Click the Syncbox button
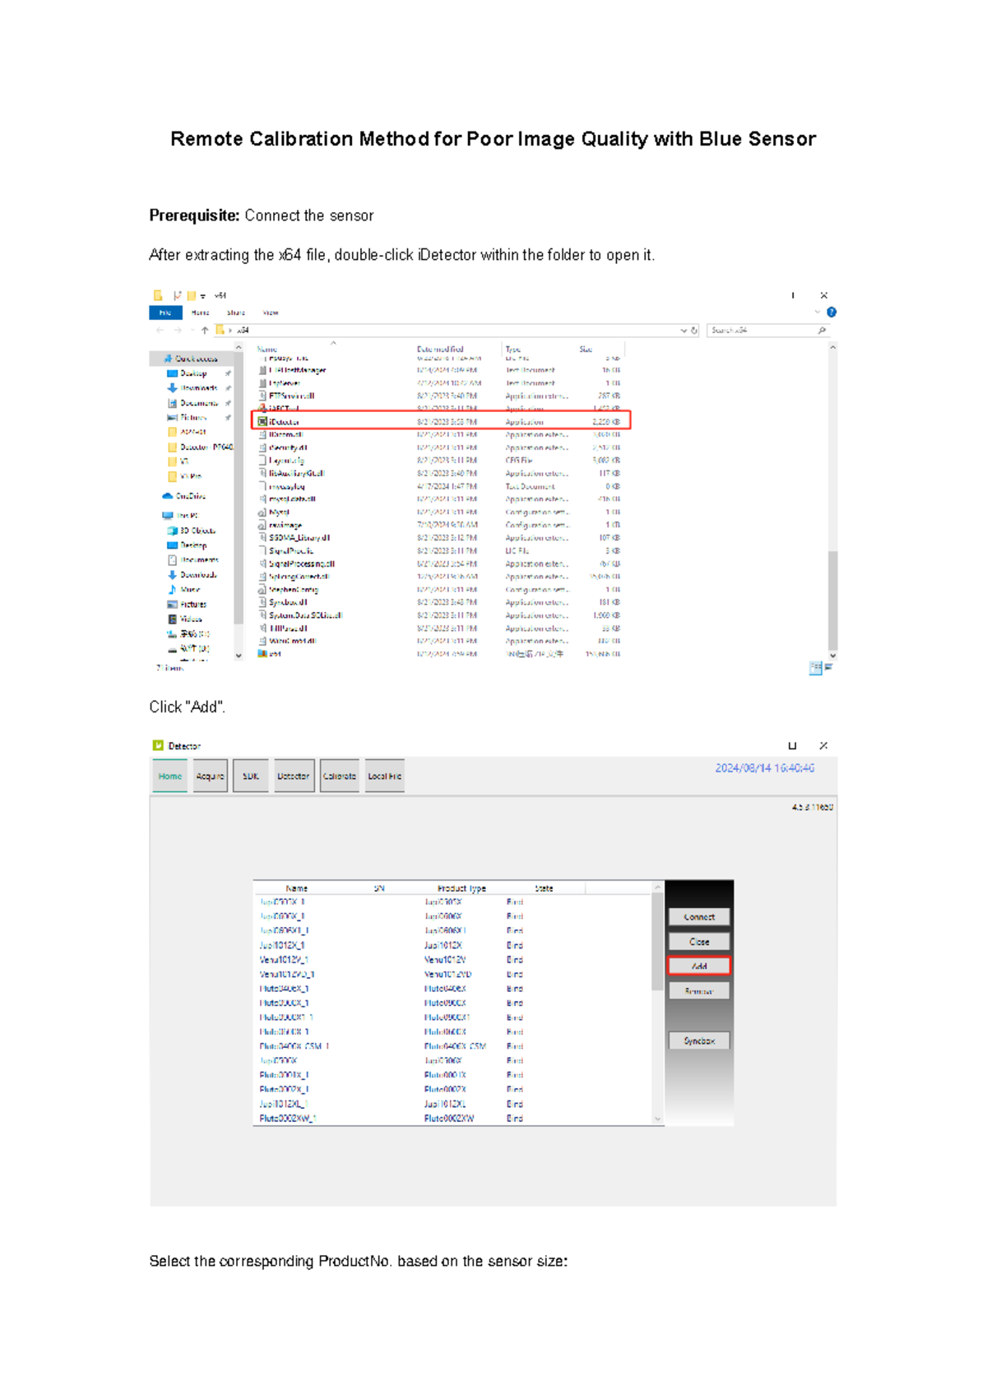987x1395 pixels. click(x=699, y=1041)
